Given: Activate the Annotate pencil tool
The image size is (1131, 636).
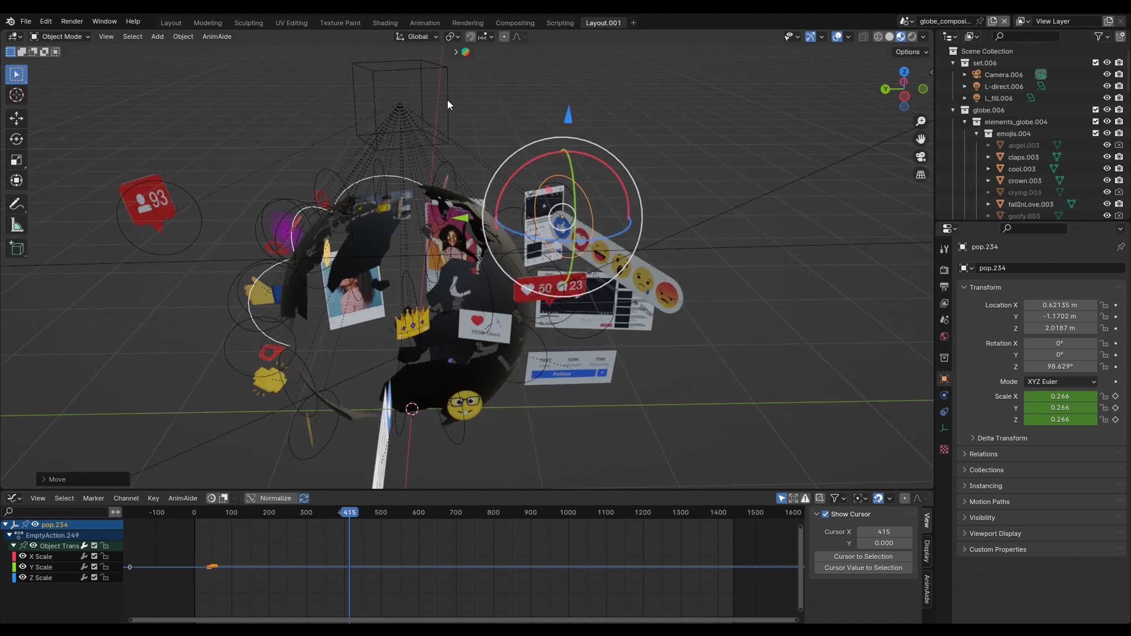Looking at the screenshot, I should [x=16, y=204].
